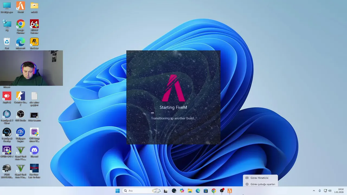Screen dimensions: 347x195
Task: Select the müzük folder on desktop
Action: (34, 7)
